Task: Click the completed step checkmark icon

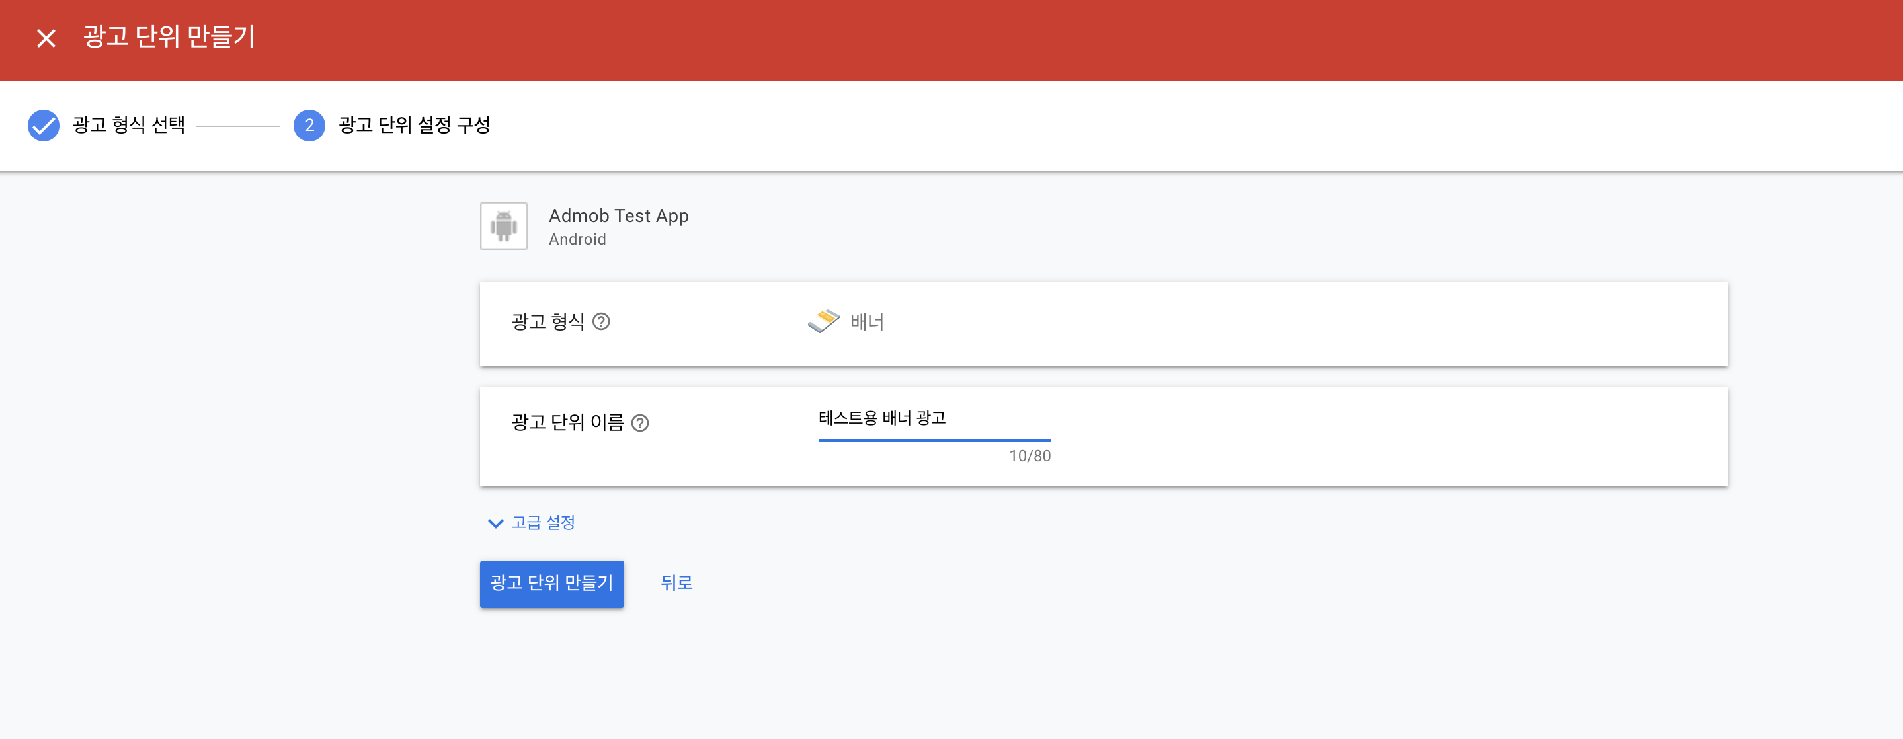Action: [44, 126]
